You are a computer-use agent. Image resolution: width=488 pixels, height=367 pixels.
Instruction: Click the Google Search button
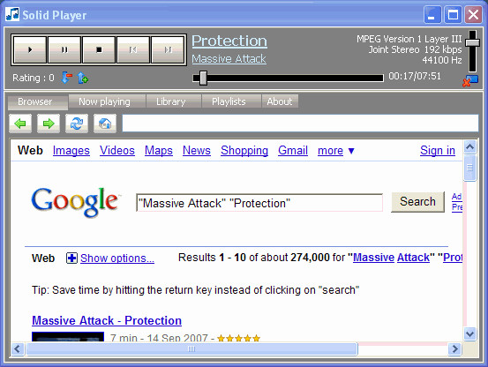pos(417,202)
